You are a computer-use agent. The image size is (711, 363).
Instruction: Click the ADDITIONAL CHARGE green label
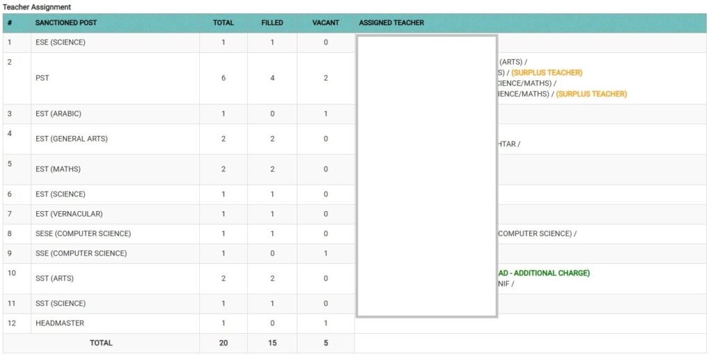coord(544,273)
